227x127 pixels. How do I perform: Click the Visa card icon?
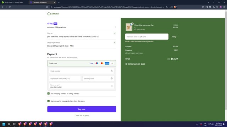click(92, 64)
